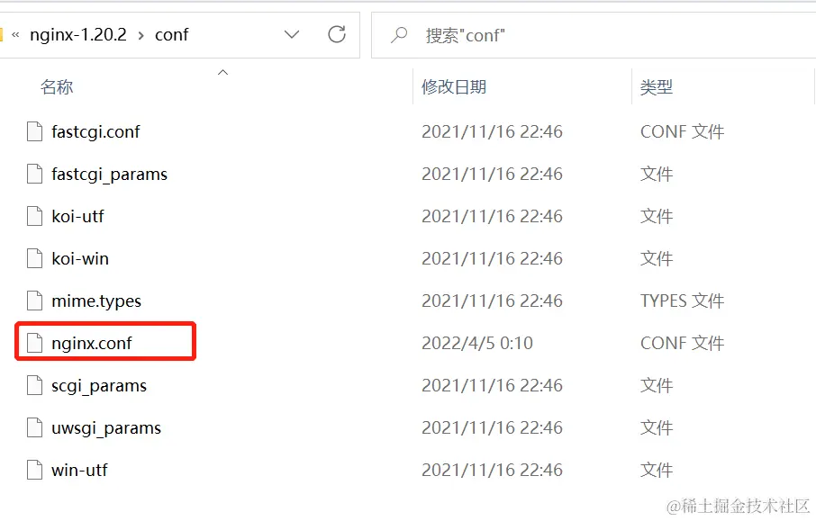Refresh the conf folder view
Screen dimensions: 816x521
tap(337, 35)
